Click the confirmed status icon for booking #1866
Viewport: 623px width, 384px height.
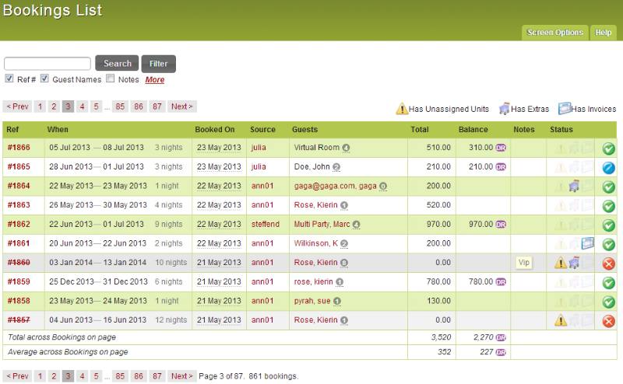tap(608, 148)
